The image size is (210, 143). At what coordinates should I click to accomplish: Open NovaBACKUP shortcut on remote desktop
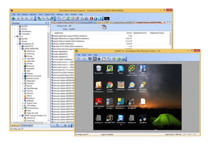110,119
